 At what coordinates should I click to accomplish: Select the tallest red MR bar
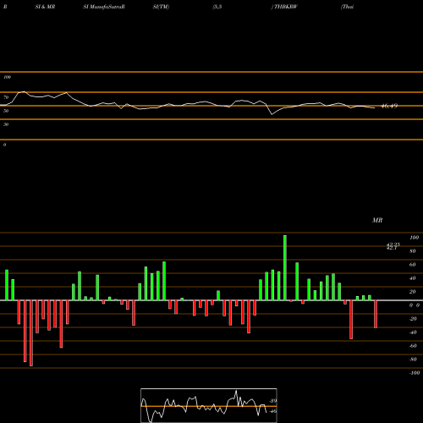(31, 333)
